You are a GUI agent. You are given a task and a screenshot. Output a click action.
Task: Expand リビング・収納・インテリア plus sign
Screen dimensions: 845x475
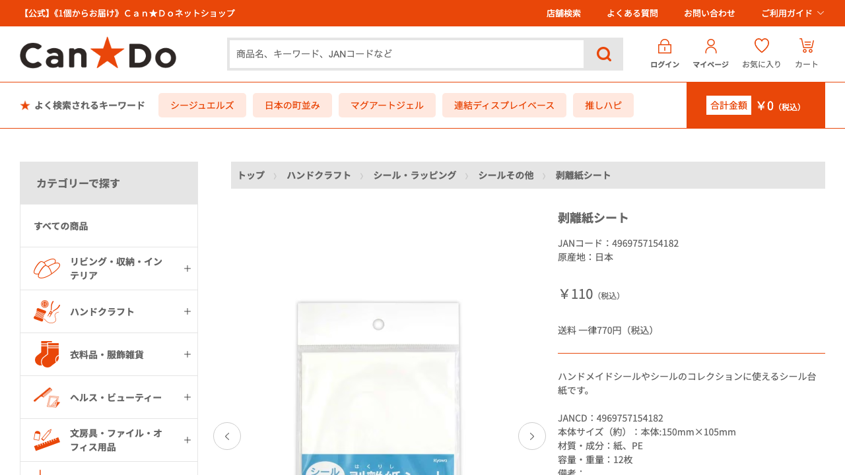[x=187, y=269]
